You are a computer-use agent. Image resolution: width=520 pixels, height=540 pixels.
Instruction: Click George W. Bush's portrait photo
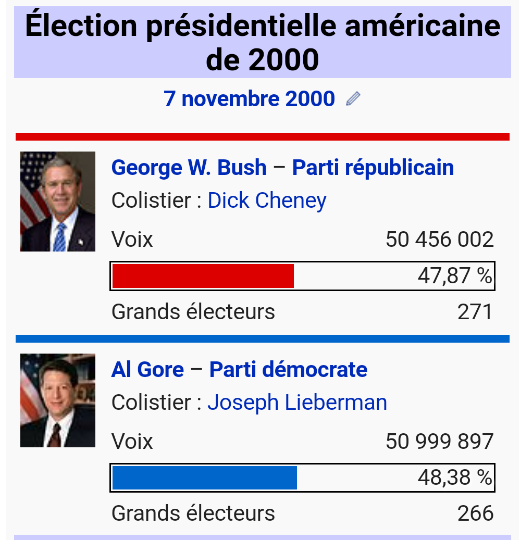[x=58, y=202]
